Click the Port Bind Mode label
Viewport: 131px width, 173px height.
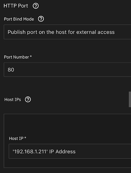click(x=19, y=19)
